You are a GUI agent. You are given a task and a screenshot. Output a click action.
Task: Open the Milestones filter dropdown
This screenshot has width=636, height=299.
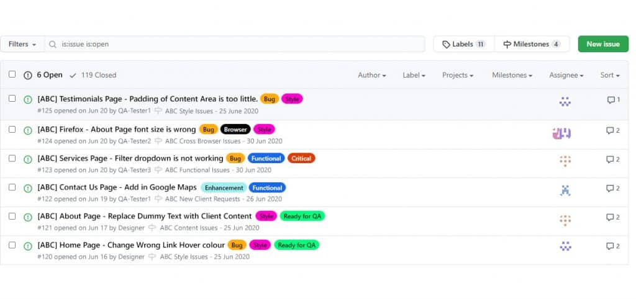pyautogui.click(x=512, y=75)
